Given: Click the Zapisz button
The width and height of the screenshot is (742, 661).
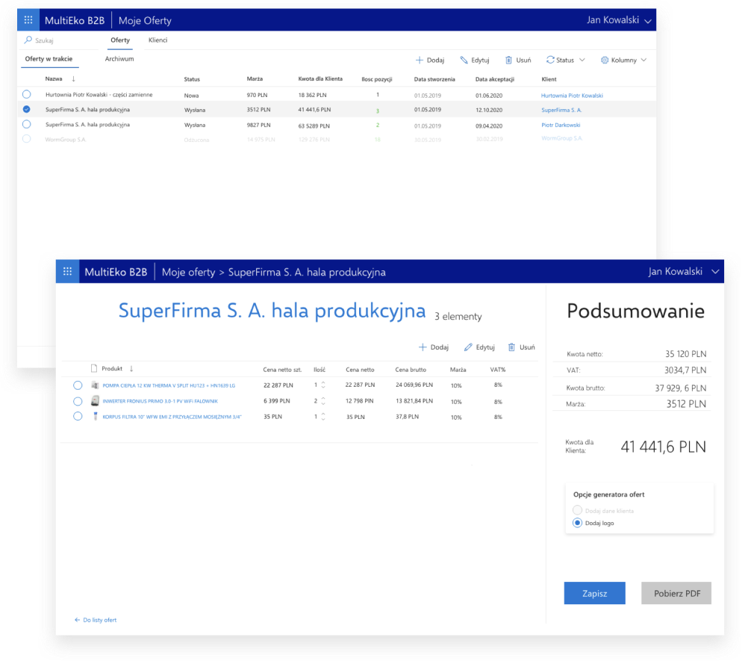Looking at the screenshot, I should (594, 593).
